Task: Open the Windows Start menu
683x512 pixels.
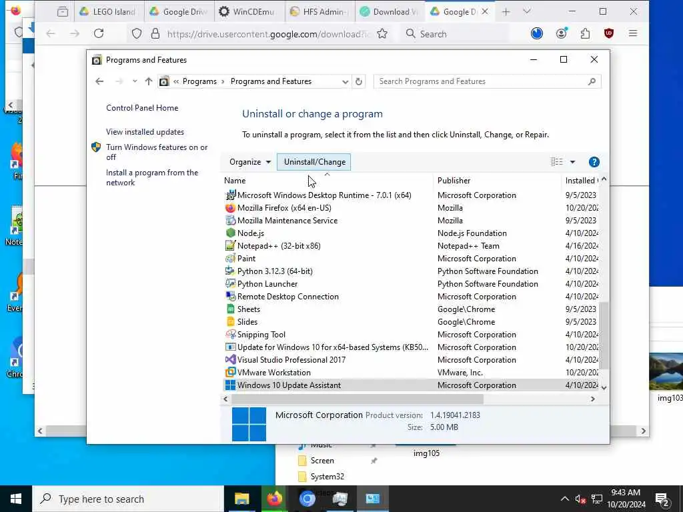Action: (16, 499)
